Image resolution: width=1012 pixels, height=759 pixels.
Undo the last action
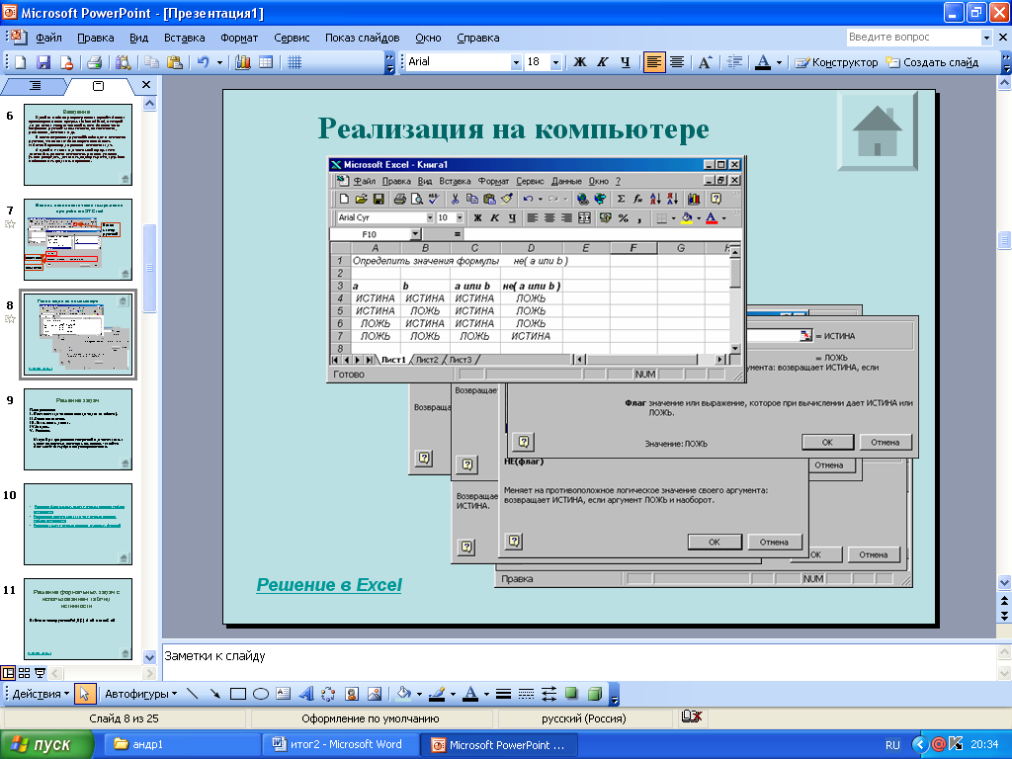click(204, 62)
